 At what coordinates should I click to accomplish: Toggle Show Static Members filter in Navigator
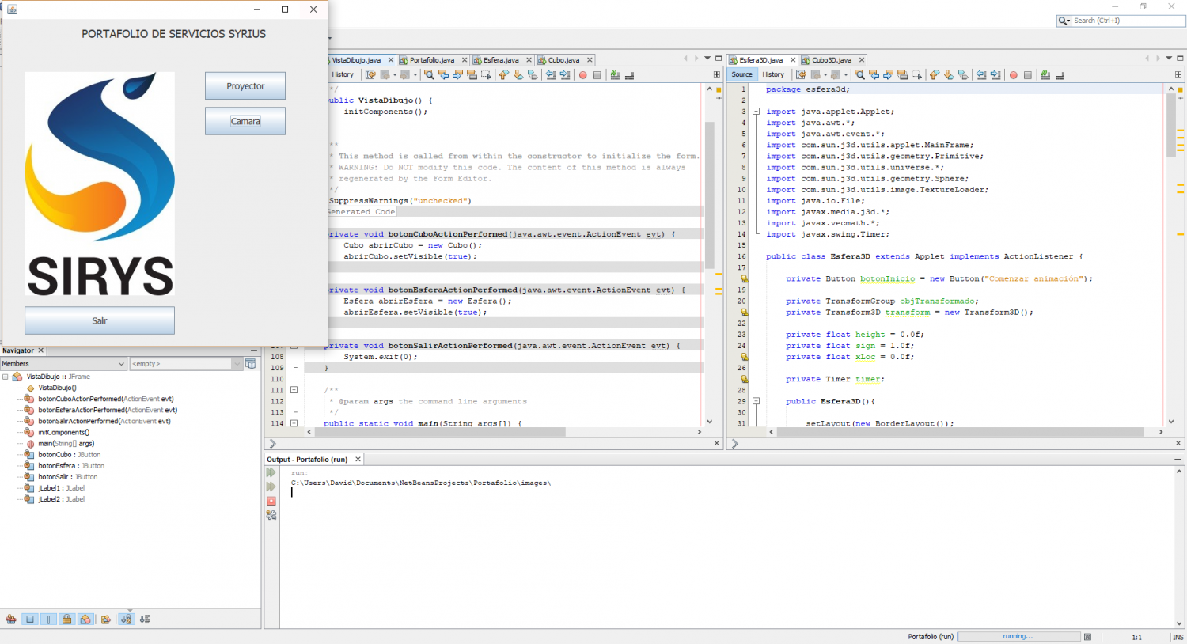(48, 619)
